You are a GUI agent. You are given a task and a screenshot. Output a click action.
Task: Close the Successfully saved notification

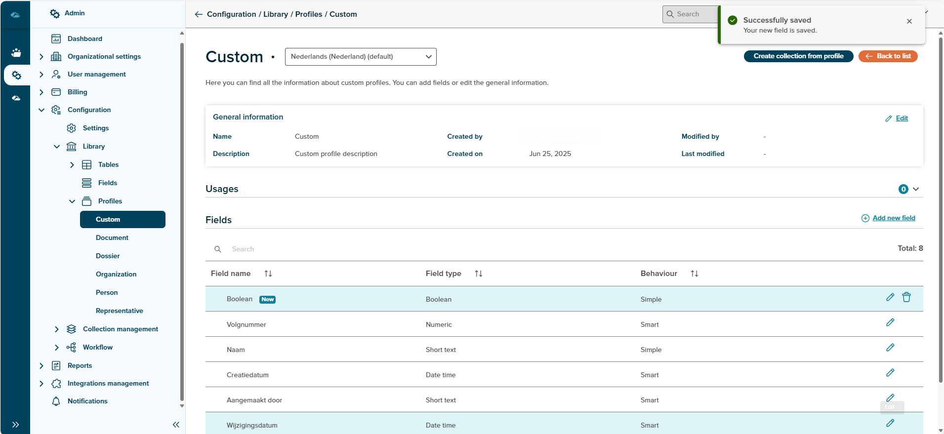coord(909,21)
